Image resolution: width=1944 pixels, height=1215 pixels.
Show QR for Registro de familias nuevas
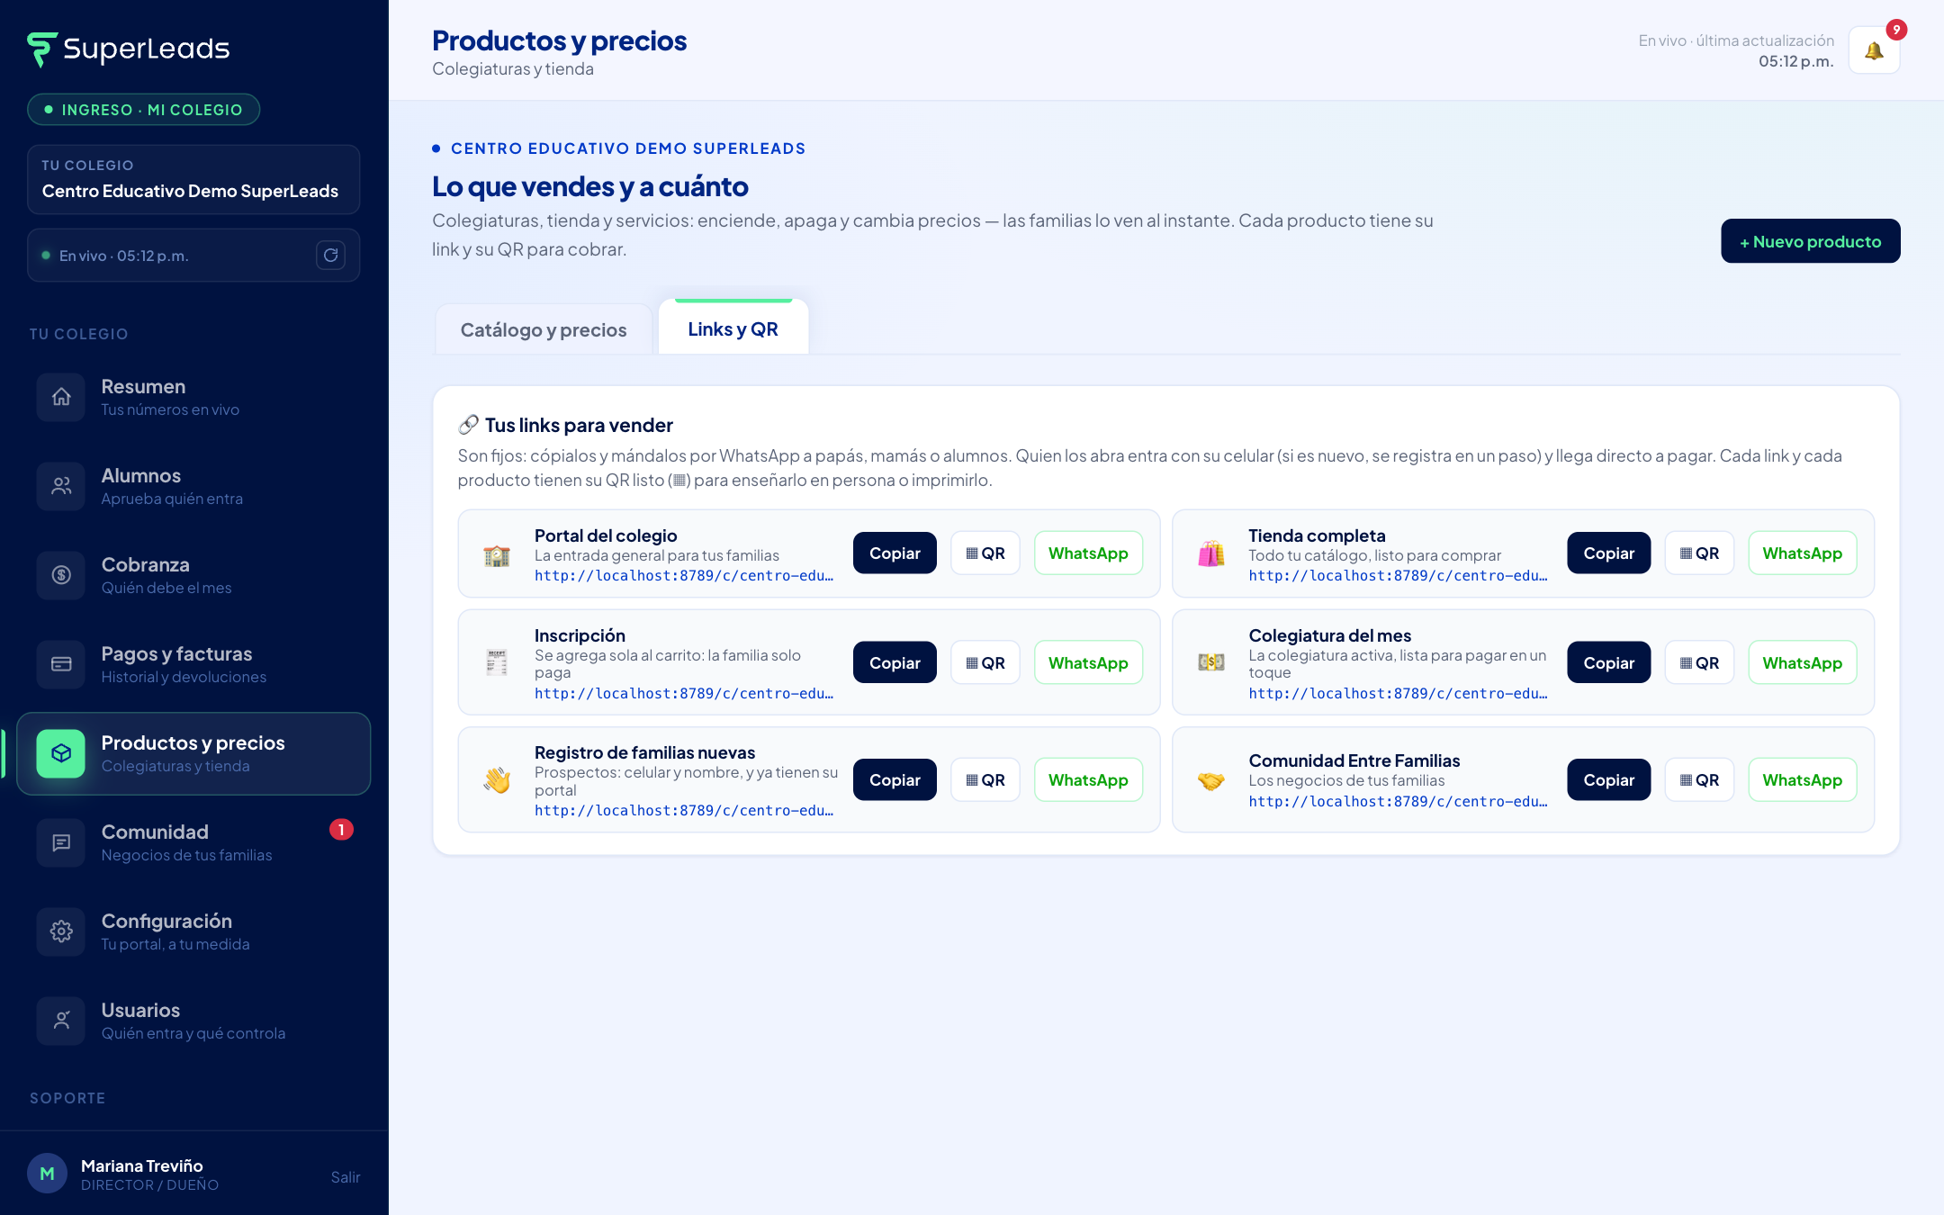pyautogui.click(x=985, y=779)
